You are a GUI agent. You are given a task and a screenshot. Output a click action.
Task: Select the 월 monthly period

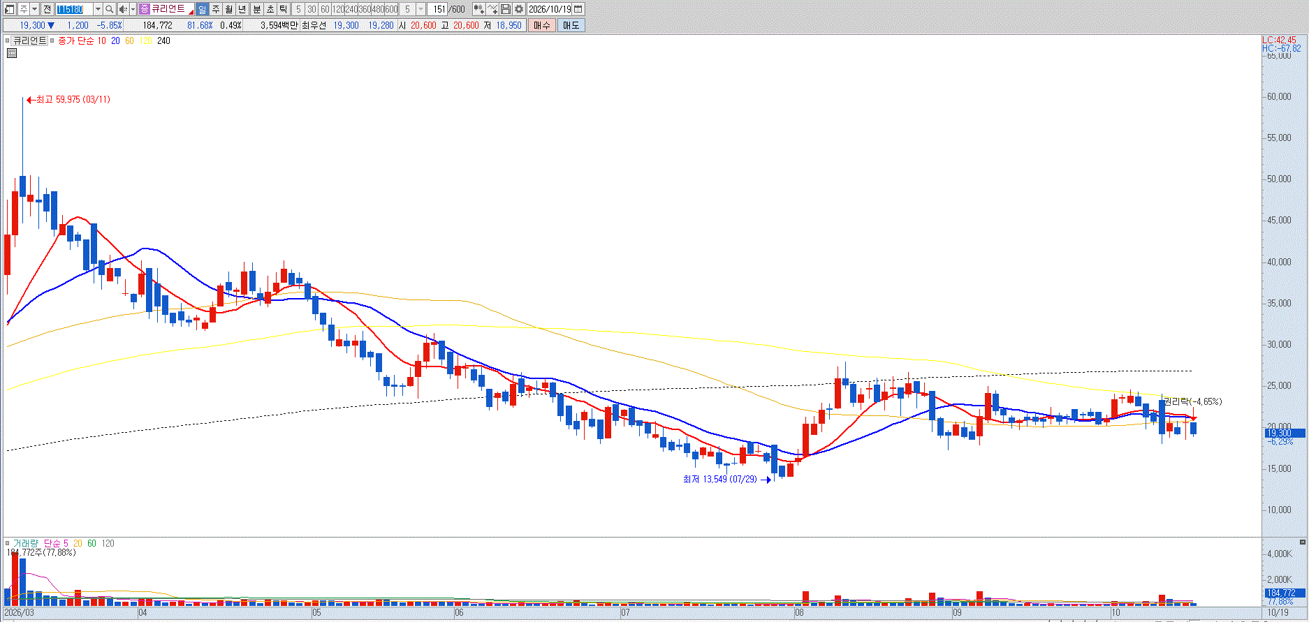[229, 9]
